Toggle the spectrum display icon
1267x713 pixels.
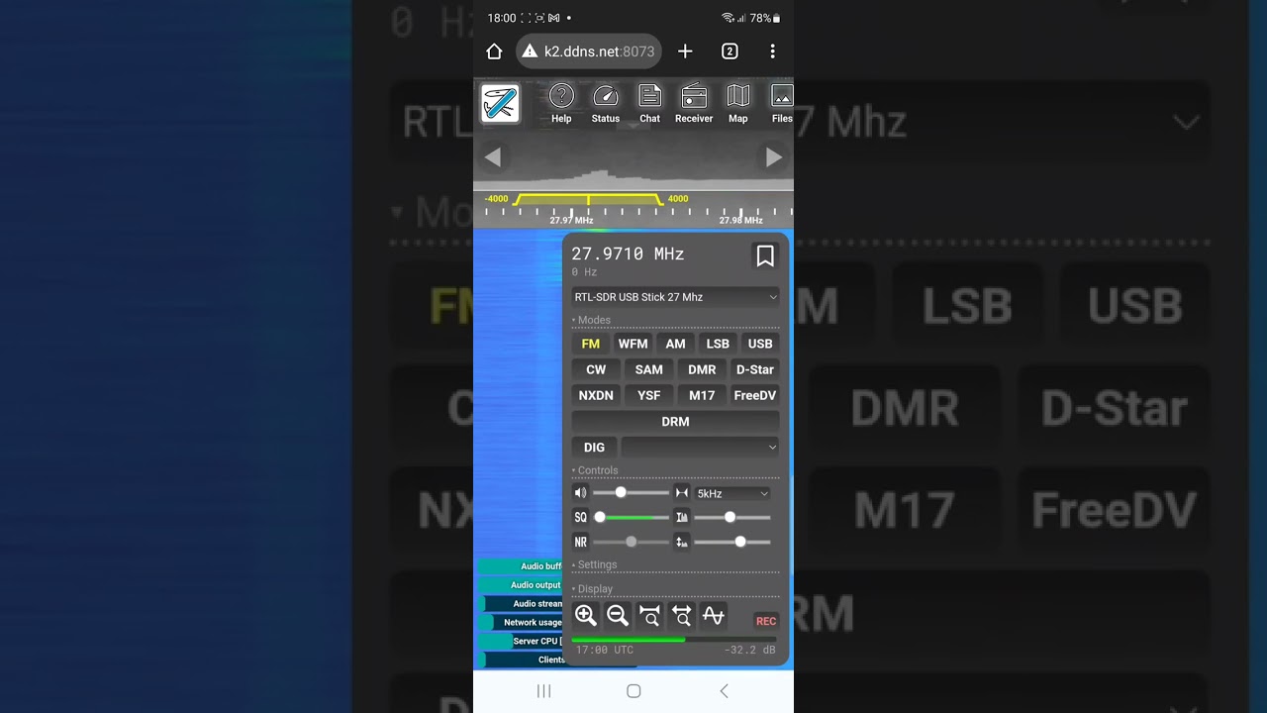pos(713,616)
